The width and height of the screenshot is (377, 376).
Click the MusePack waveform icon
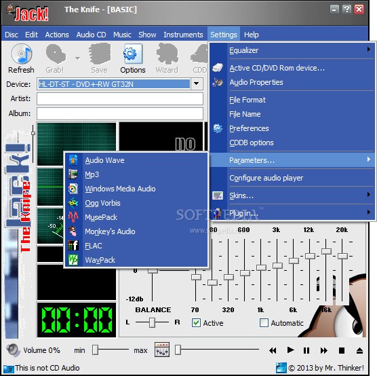tap(73, 217)
